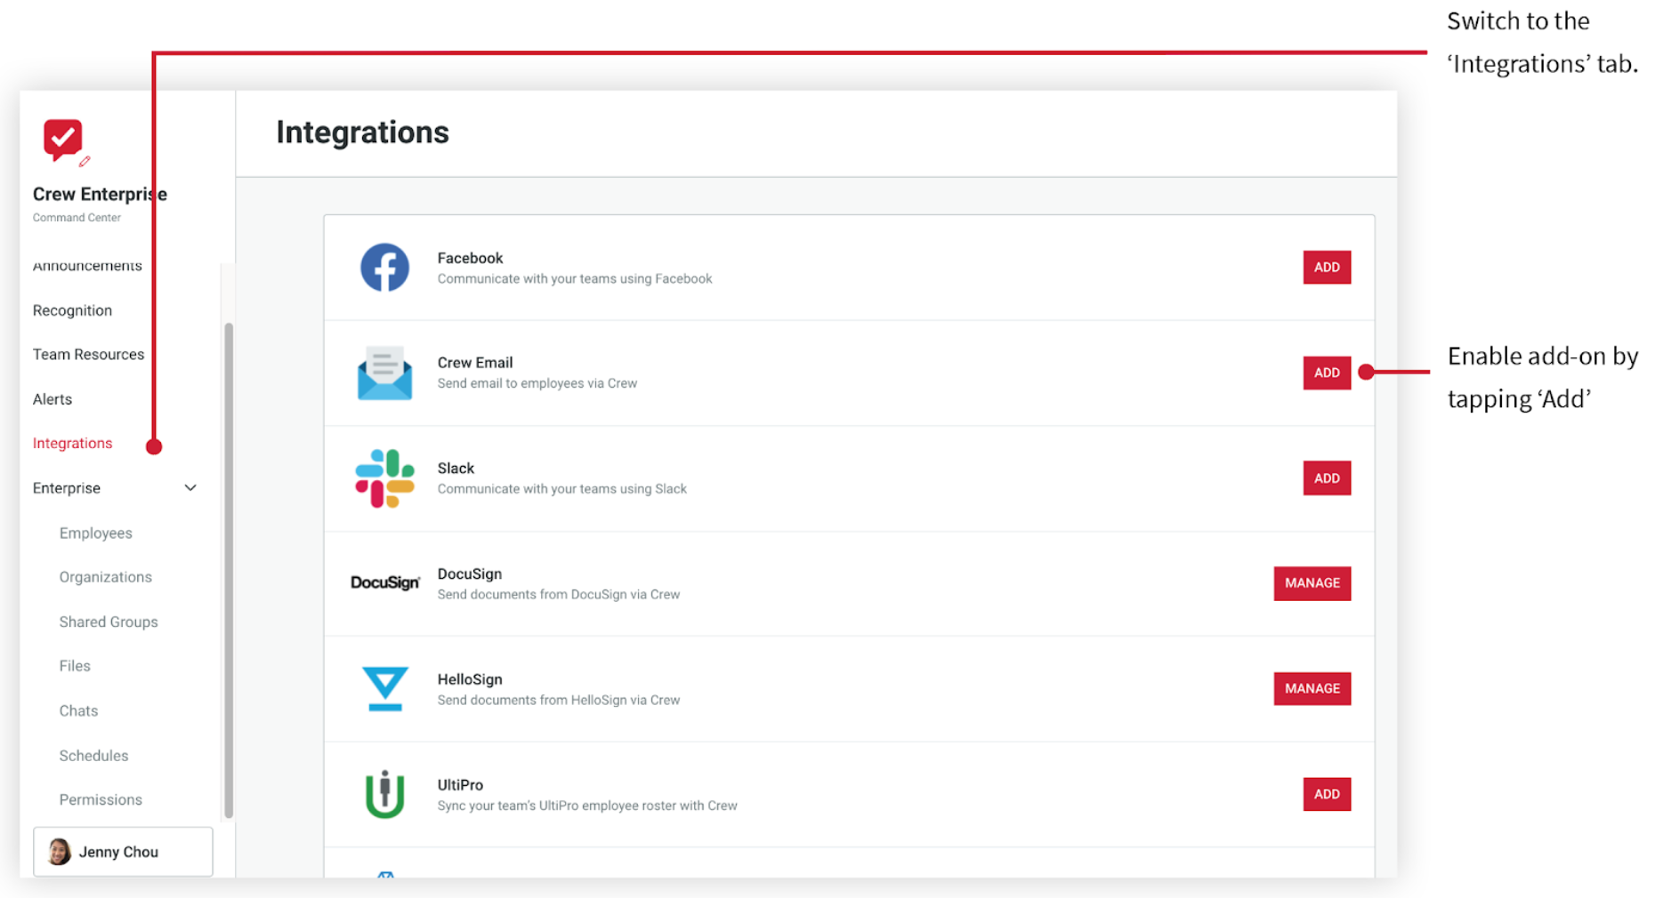Click the UltiPro title text

(x=460, y=785)
